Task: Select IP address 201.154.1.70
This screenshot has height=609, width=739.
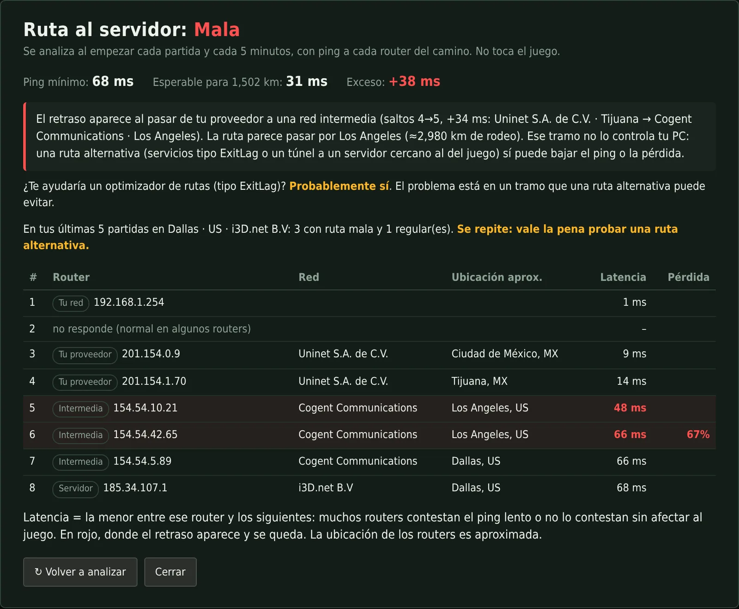Action: [154, 381]
